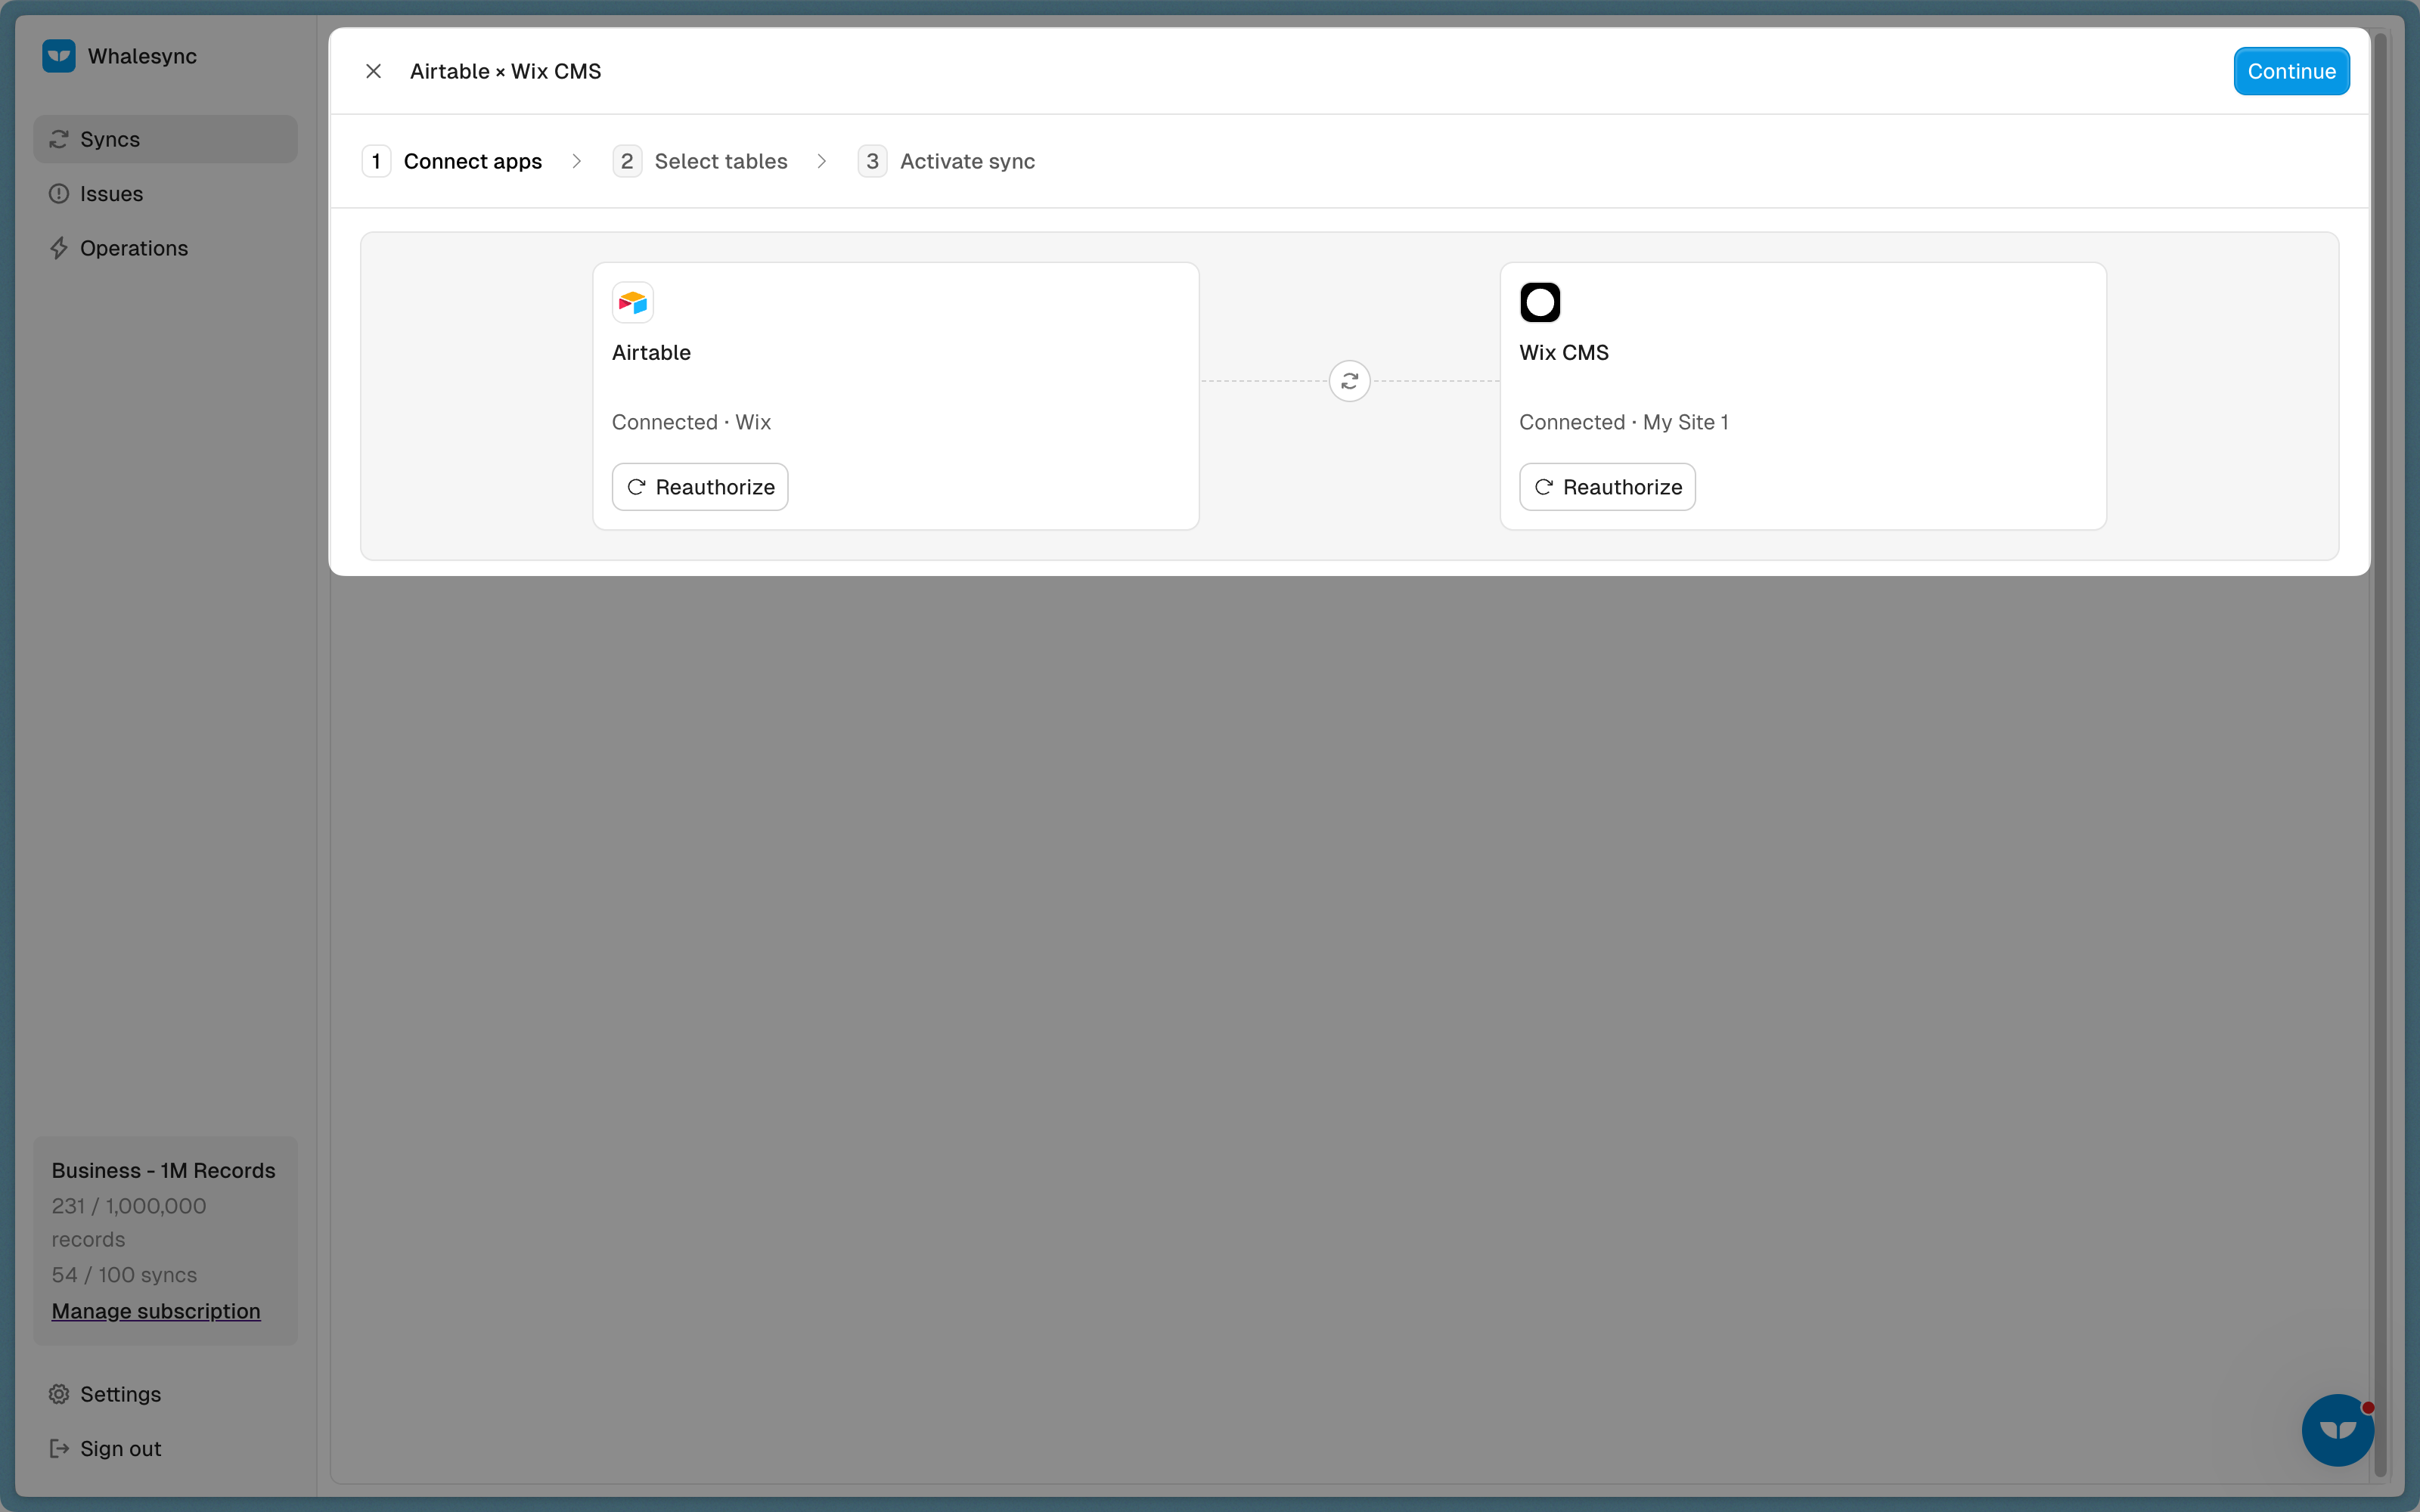Click the '54 / 100 syncs' usage text
Image resolution: width=2420 pixels, height=1512 pixels.
124,1275
